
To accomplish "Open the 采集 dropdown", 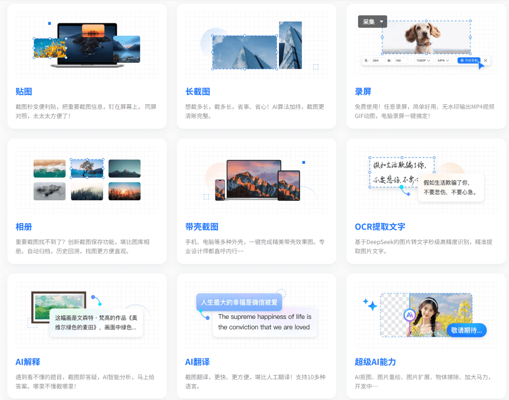I will click(372, 22).
